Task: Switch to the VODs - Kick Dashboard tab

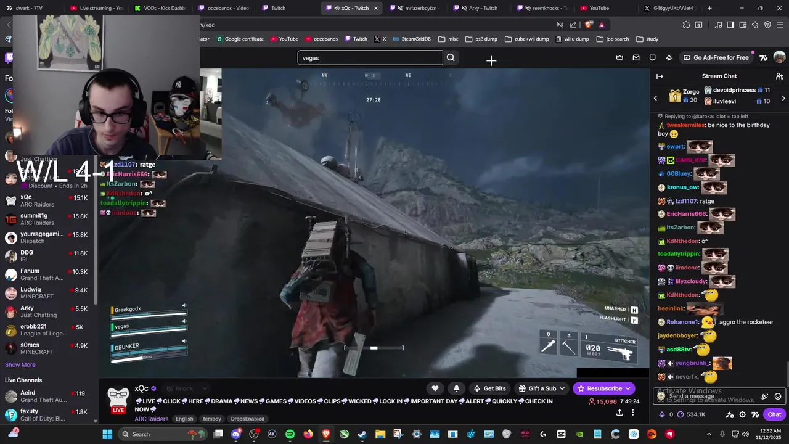Action: 160,8
